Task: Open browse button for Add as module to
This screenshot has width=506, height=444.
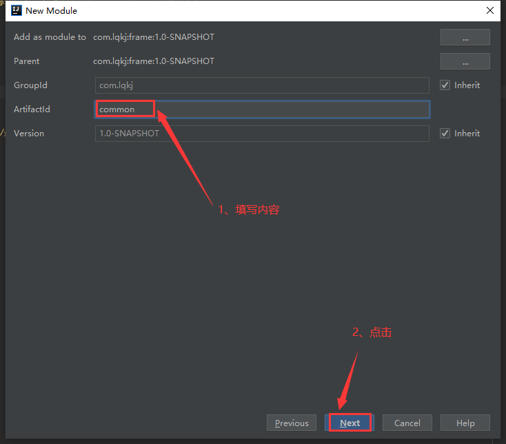Action: (465, 37)
